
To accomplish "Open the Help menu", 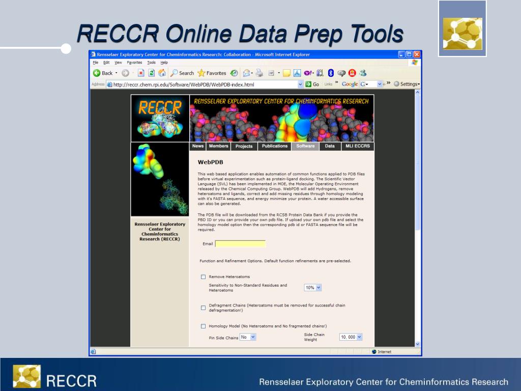I will (164, 63).
